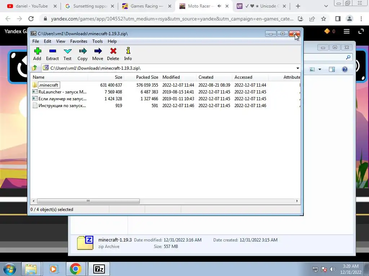Screen dimensions: 369x276
Task: Toggle fullscreen in Yandex Games
Action: [361, 31]
